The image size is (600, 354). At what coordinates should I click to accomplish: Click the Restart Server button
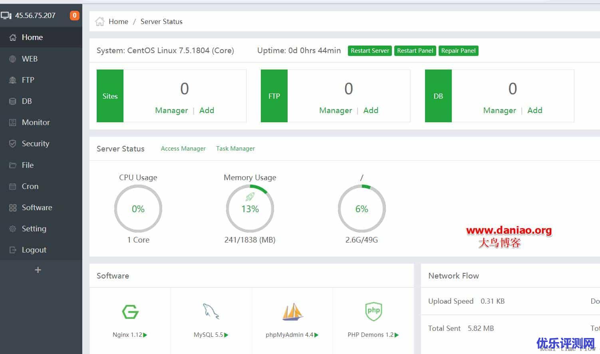click(370, 51)
